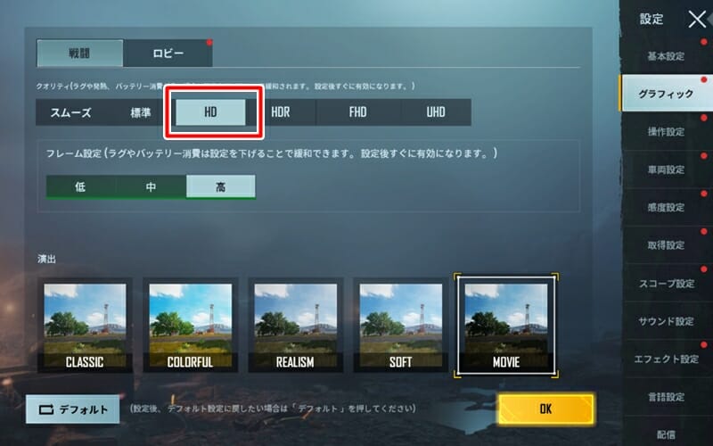
Task: Choose the SOFT style thumbnail
Action: click(x=400, y=326)
